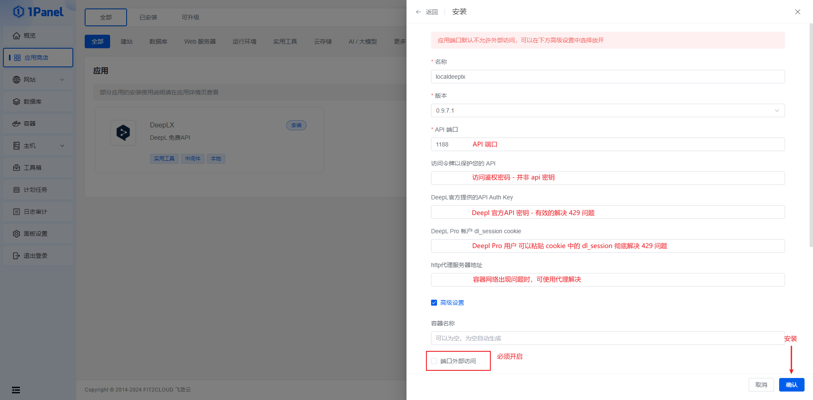Uncheck the 高级设置 checkbox
Viewport: 813px width, 400px height.
[x=434, y=303]
